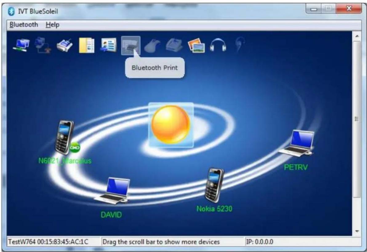The height and width of the screenshot is (252, 367).
Task: Select the Bluetooth Print icon
Action: point(131,45)
